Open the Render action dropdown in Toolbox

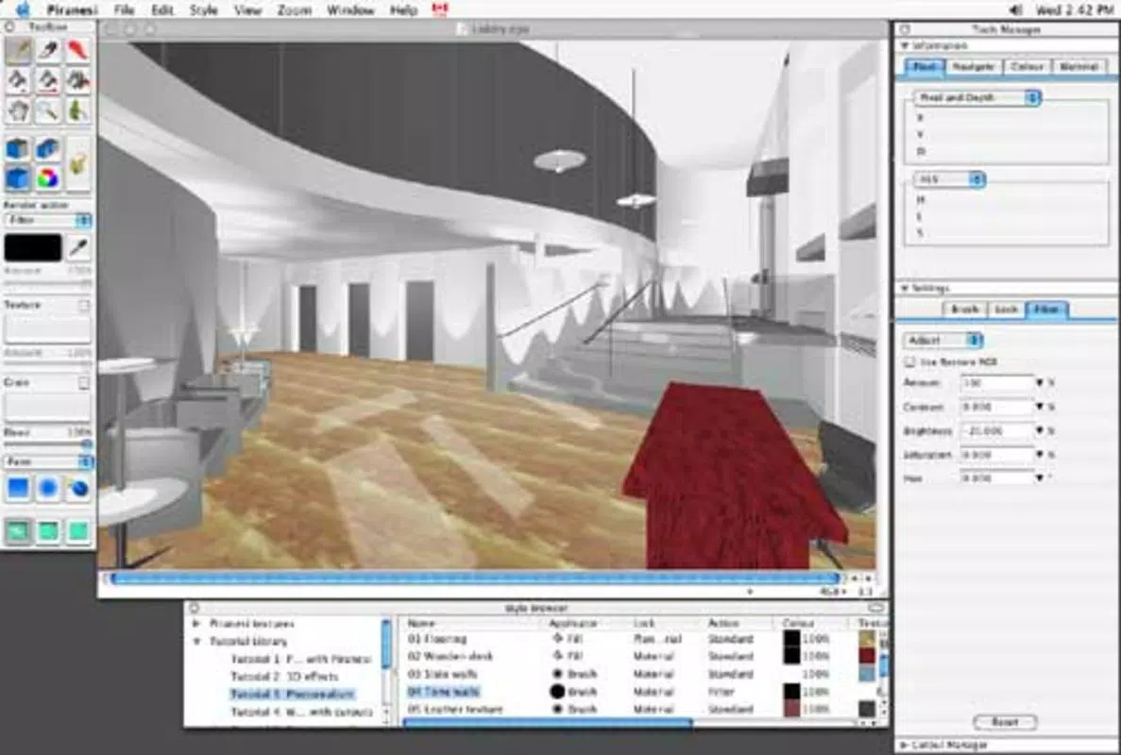point(48,220)
